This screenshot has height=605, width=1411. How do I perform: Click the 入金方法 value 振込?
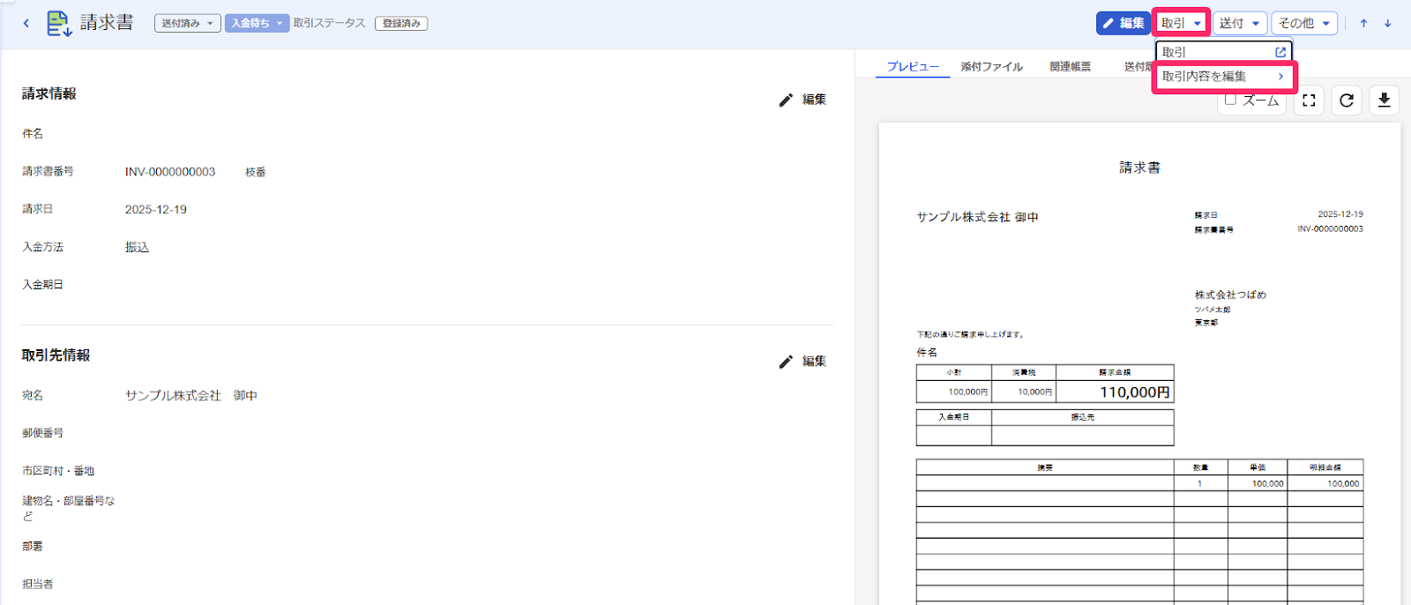pyautogui.click(x=137, y=248)
